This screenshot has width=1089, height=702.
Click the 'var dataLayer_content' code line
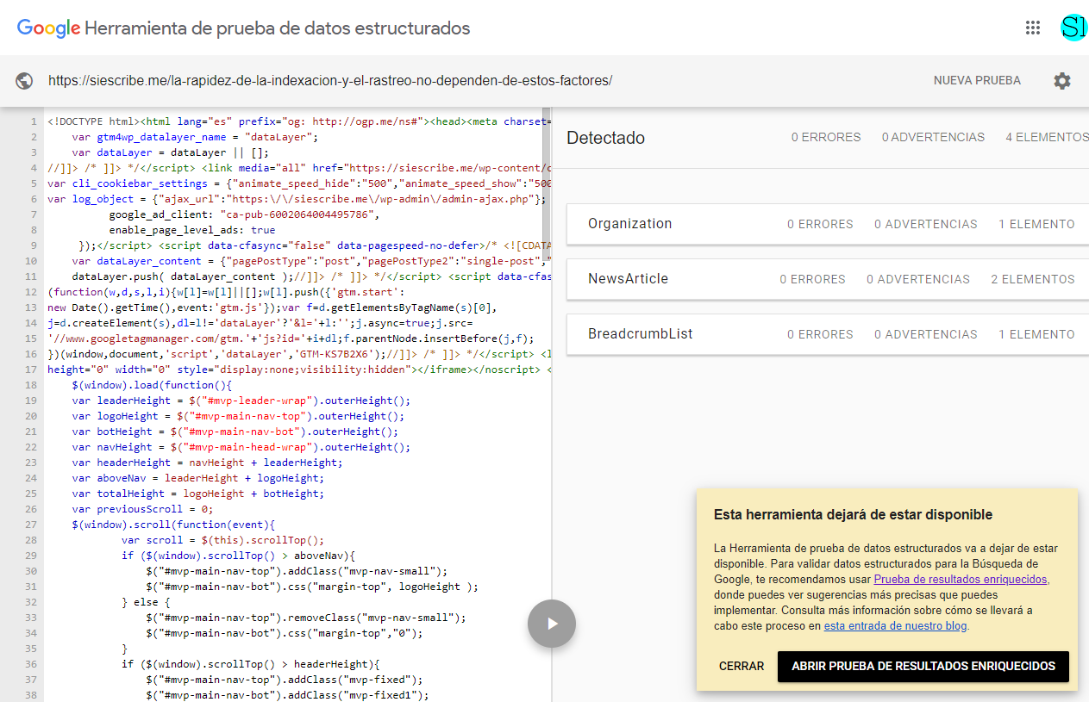(310, 261)
